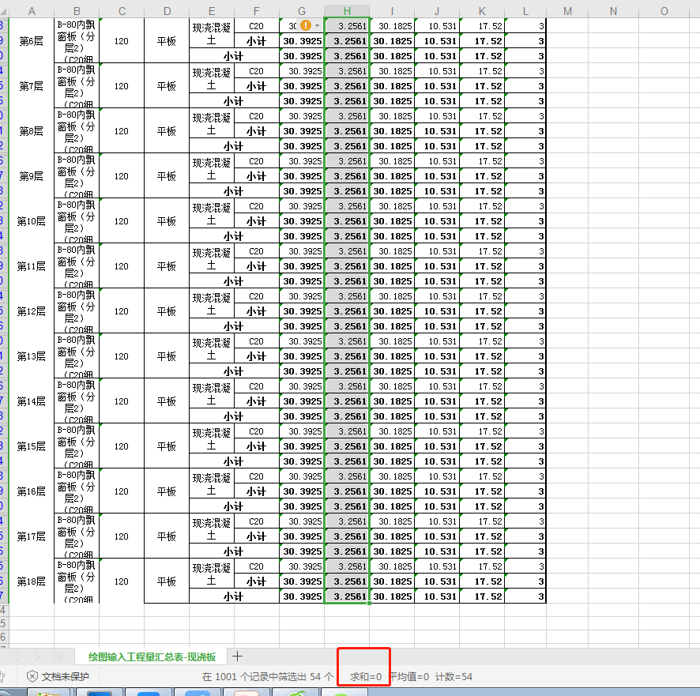This screenshot has height=696, width=700.
Task: Go to the previous sheet with the left arrow
Action: click(17, 656)
